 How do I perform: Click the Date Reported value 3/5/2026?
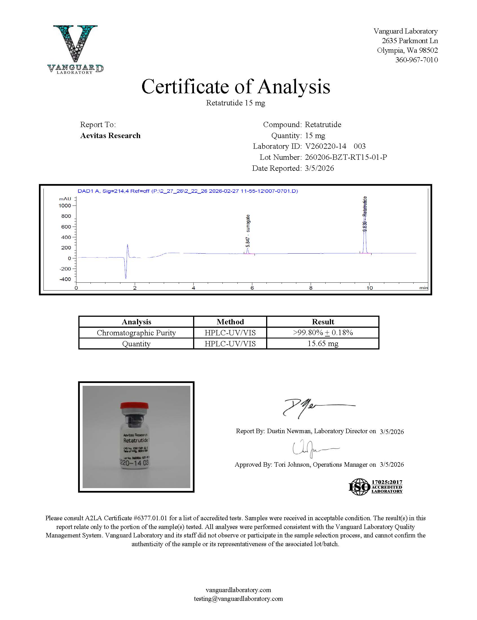319,168
